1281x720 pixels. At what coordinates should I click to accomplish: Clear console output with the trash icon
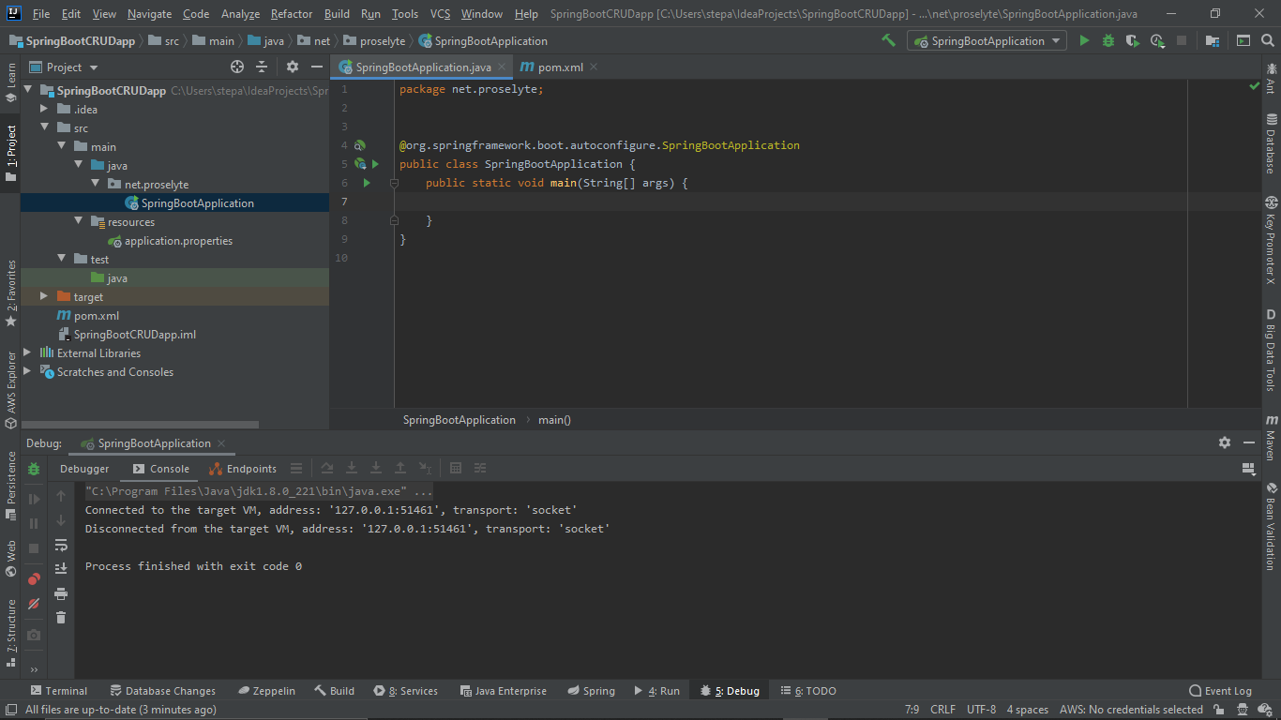61,617
